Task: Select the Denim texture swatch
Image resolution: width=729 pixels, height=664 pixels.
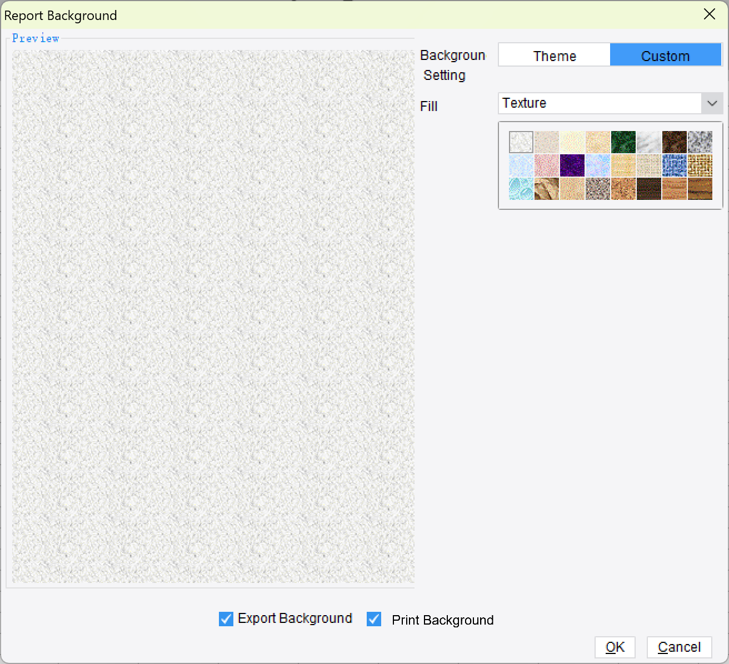Action: pos(675,165)
